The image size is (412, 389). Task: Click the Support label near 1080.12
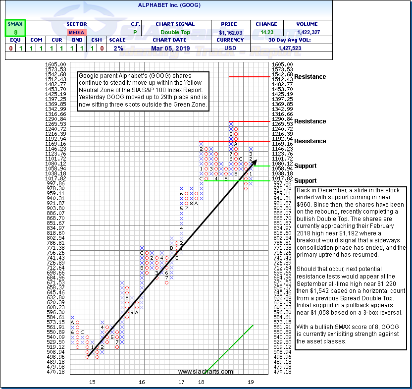tap(306, 166)
